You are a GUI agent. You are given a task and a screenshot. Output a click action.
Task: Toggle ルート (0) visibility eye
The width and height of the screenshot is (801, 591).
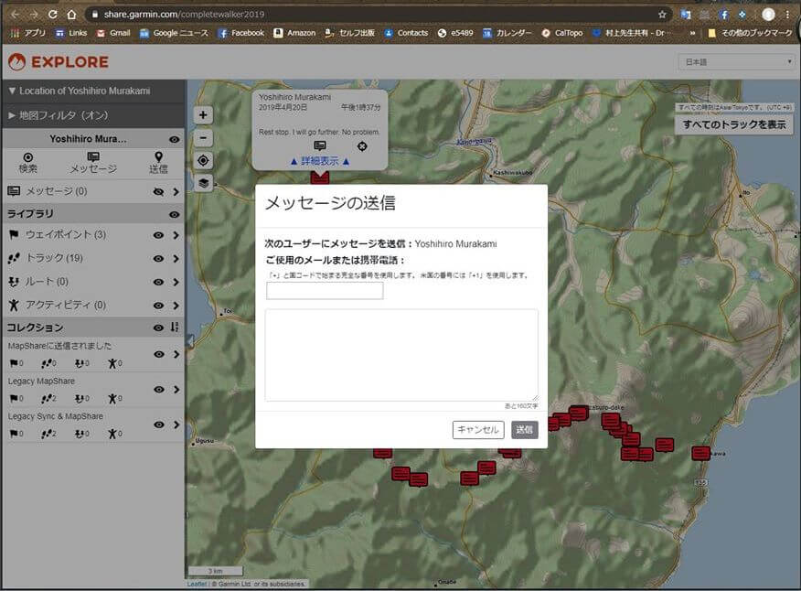(x=159, y=282)
